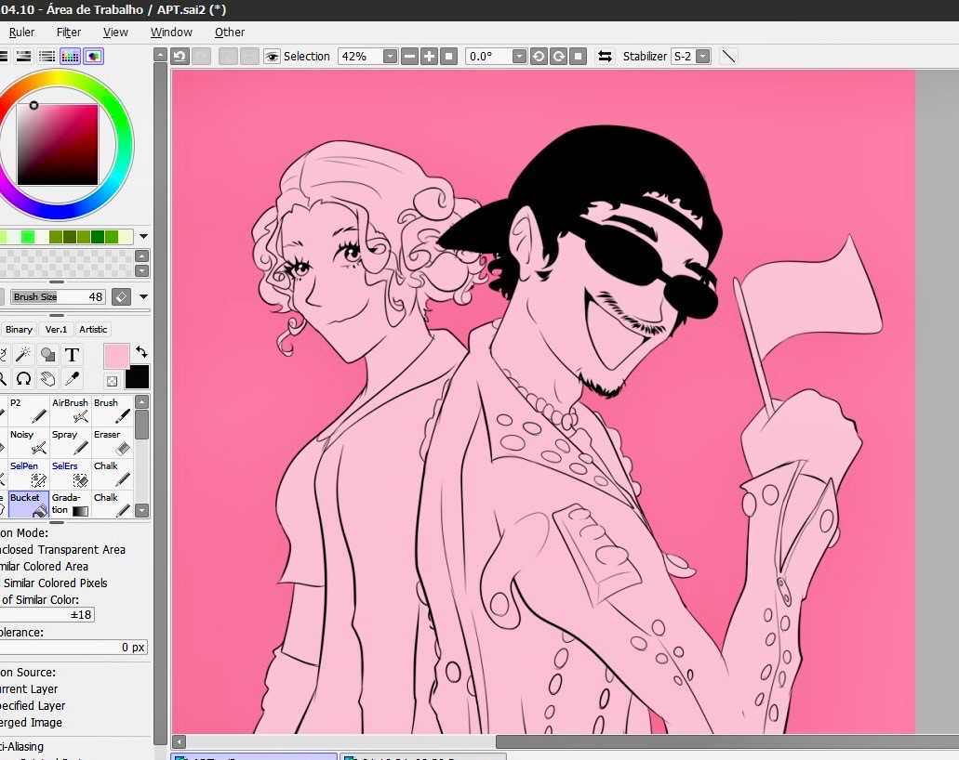The width and height of the screenshot is (959, 760).
Task: Click the Undo arrow in the toolbar
Action: [x=180, y=56]
